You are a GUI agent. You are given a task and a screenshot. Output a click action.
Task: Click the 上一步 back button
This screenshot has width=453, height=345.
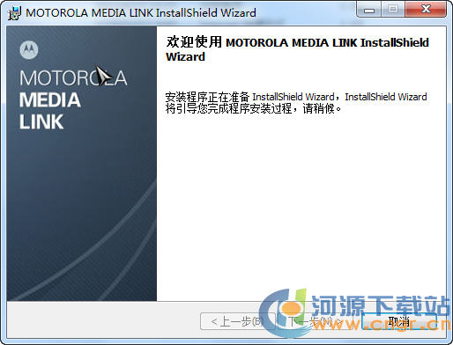click(238, 321)
